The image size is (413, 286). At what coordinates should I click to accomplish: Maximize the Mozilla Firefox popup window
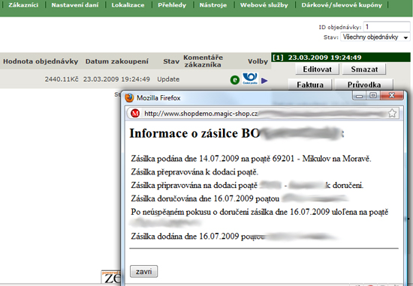coord(373,96)
